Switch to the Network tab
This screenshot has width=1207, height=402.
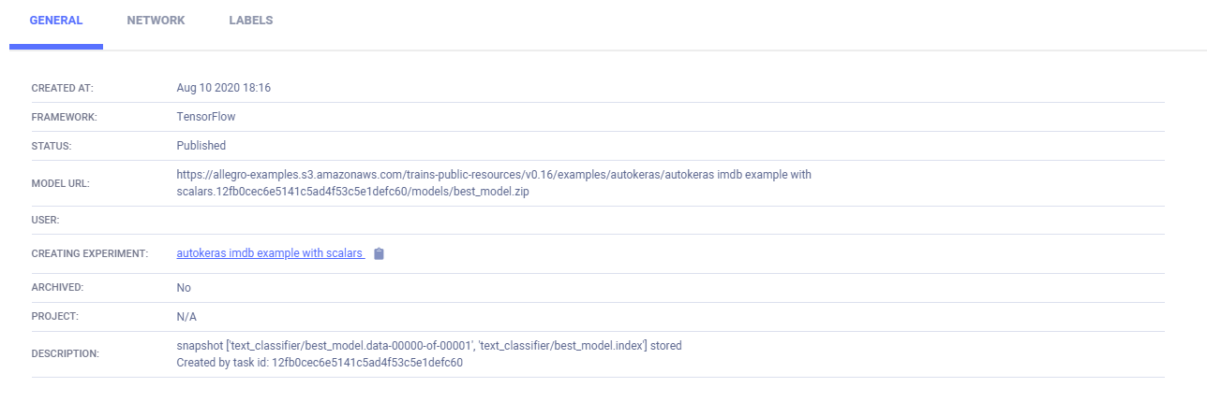click(x=156, y=21)
